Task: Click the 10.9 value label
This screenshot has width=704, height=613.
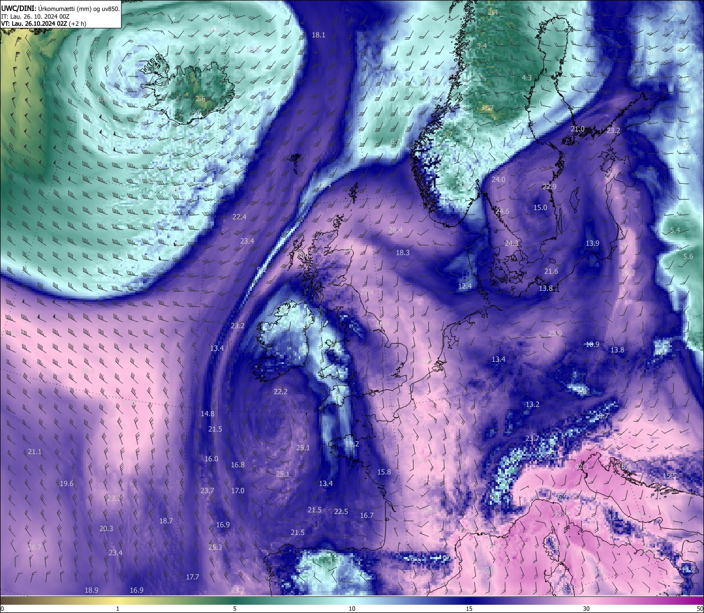Action: pos(592,344)
